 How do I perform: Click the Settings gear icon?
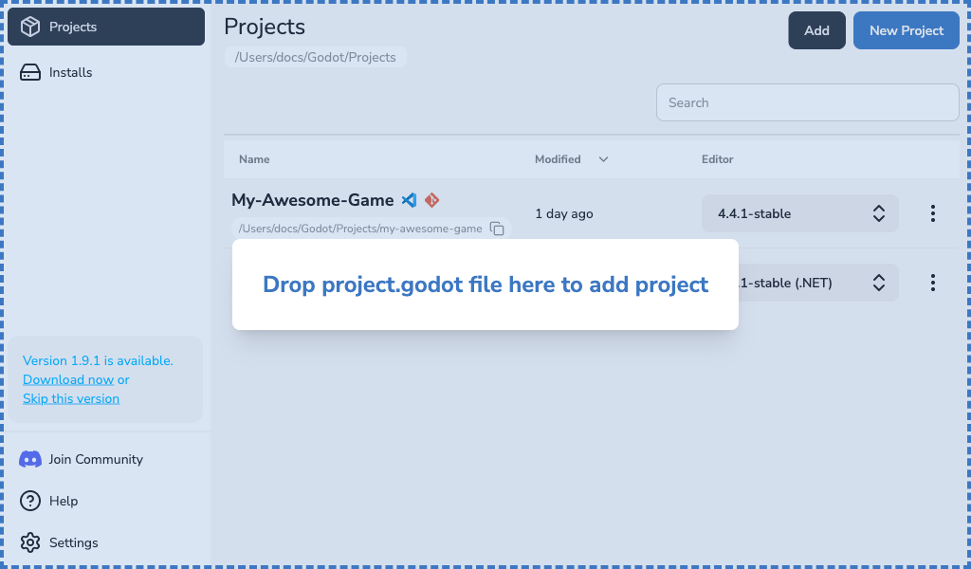tap(28, 541)
